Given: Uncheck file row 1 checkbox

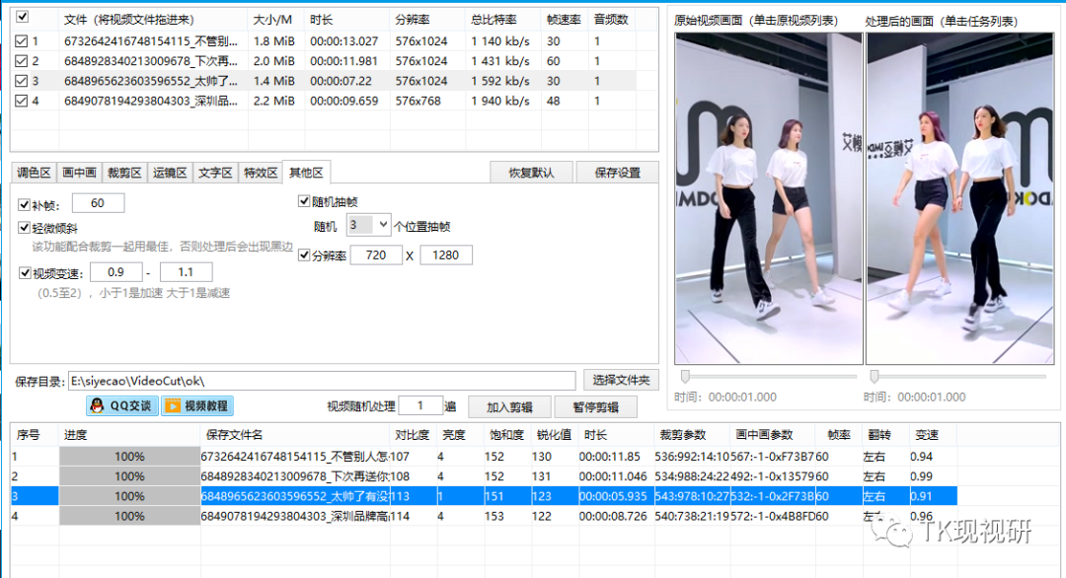Looking at the screenshot, I should point(21,41).
